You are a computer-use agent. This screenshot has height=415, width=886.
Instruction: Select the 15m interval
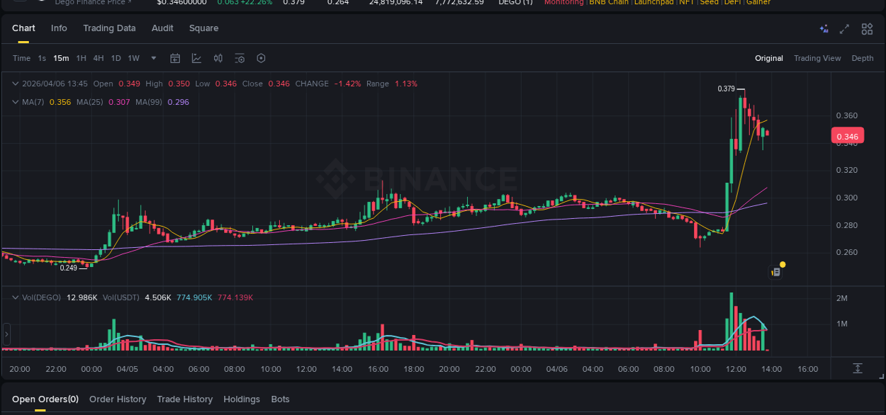tap(61, 58)
